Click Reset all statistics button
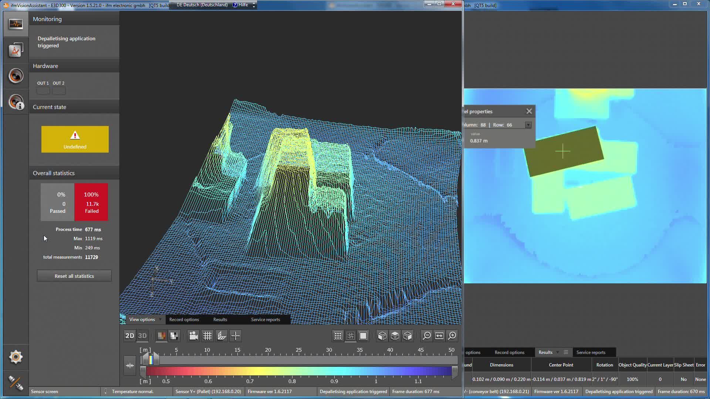The width and height of the screenshot is (710, 399). pyautogui.click(x=74, y=276)
